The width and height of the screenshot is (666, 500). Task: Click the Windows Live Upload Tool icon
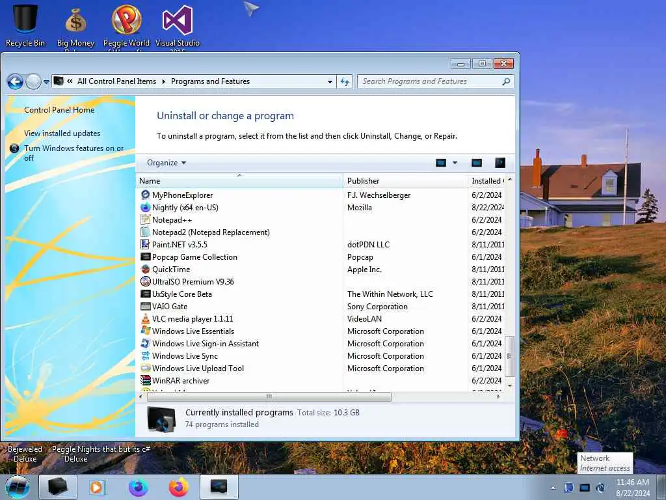145,368
